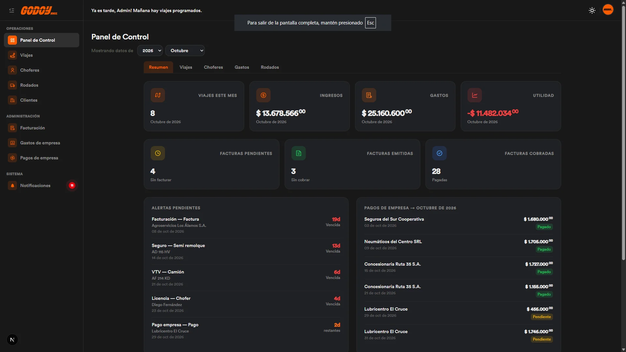The width and height of the screenshot is (626, 352).
Task: Click the Utilidad chart icon
Action: [475, 95]
